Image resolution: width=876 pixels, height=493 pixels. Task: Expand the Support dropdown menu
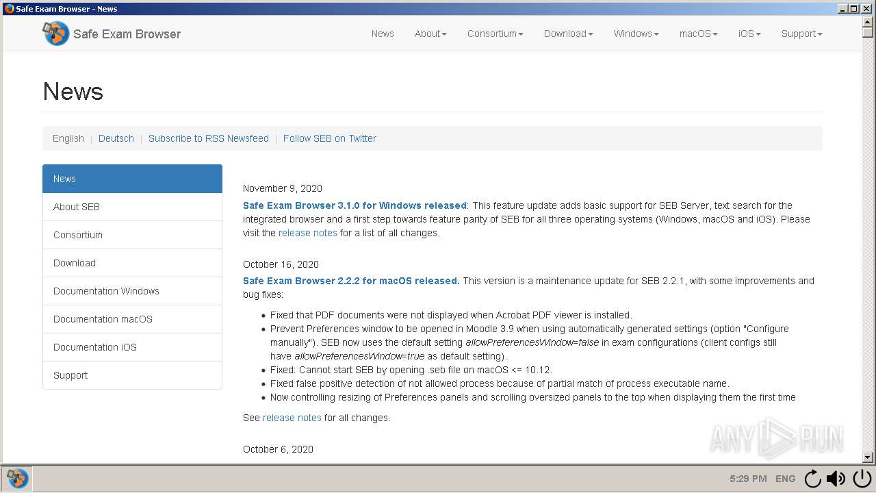point(802,34)
